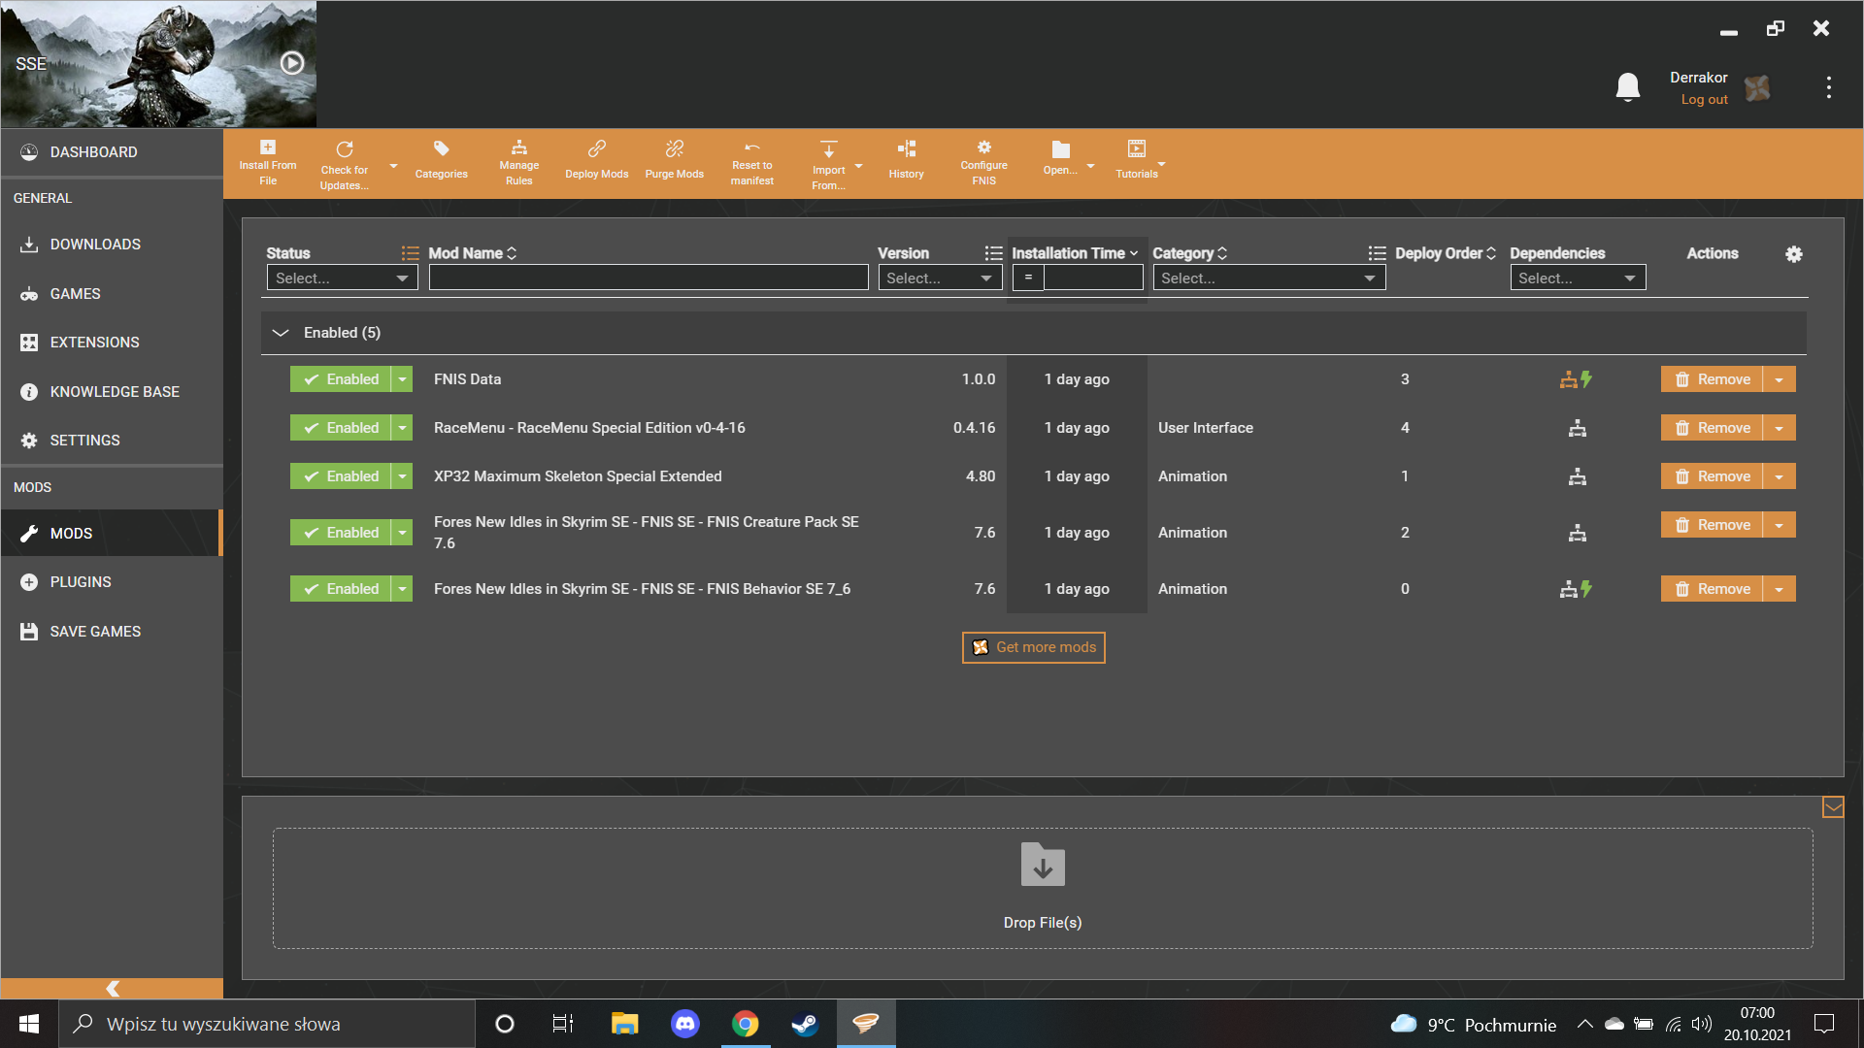1864x1048 pixels.
Task: Open the Categories tag icon
Action: (442, 148)
